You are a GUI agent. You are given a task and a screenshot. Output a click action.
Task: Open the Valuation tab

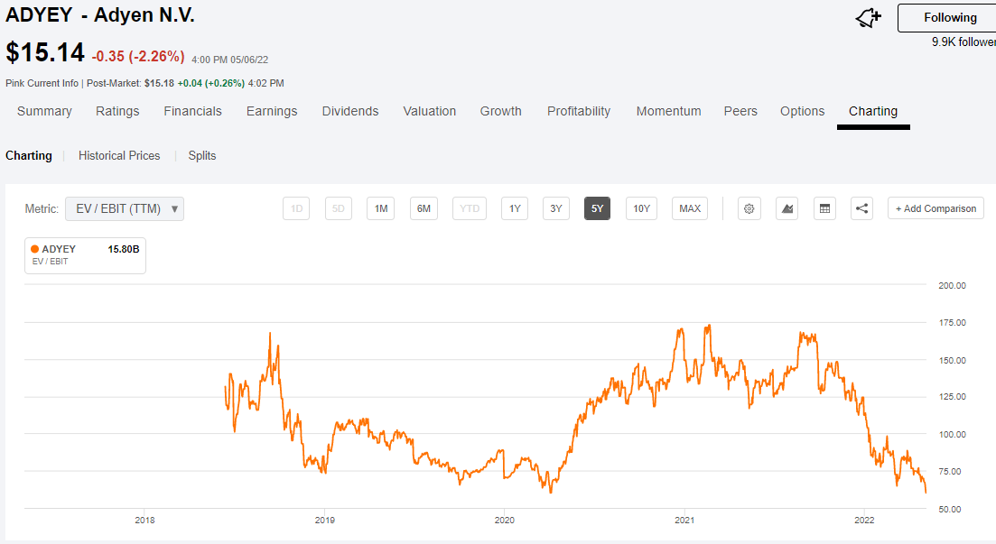[x=429, y=111]
